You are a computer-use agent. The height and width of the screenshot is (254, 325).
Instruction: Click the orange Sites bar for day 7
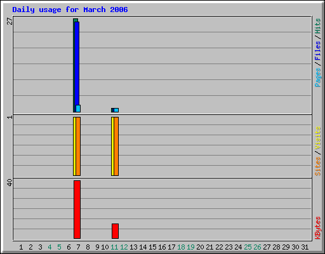(78, 146)
